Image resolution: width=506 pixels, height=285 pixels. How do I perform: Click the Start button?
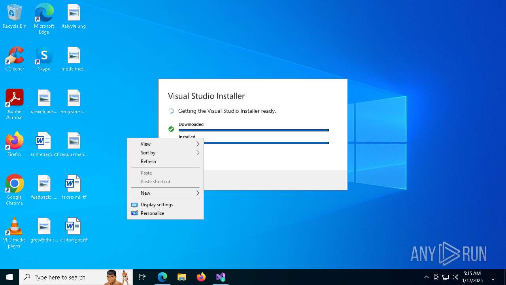[x=9, y=277]
